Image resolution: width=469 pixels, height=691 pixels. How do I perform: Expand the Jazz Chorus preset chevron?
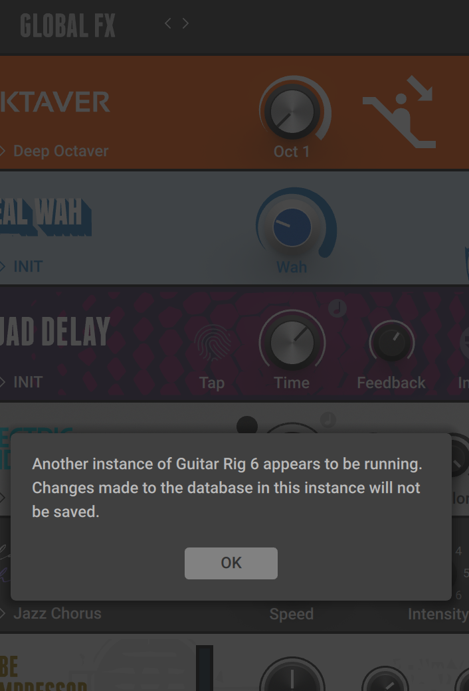pos(2,613)
